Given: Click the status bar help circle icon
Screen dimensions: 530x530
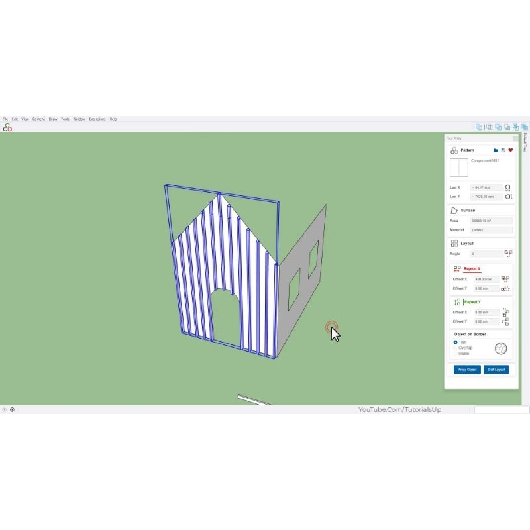Looking at the screenshot, I should [5, 409].
